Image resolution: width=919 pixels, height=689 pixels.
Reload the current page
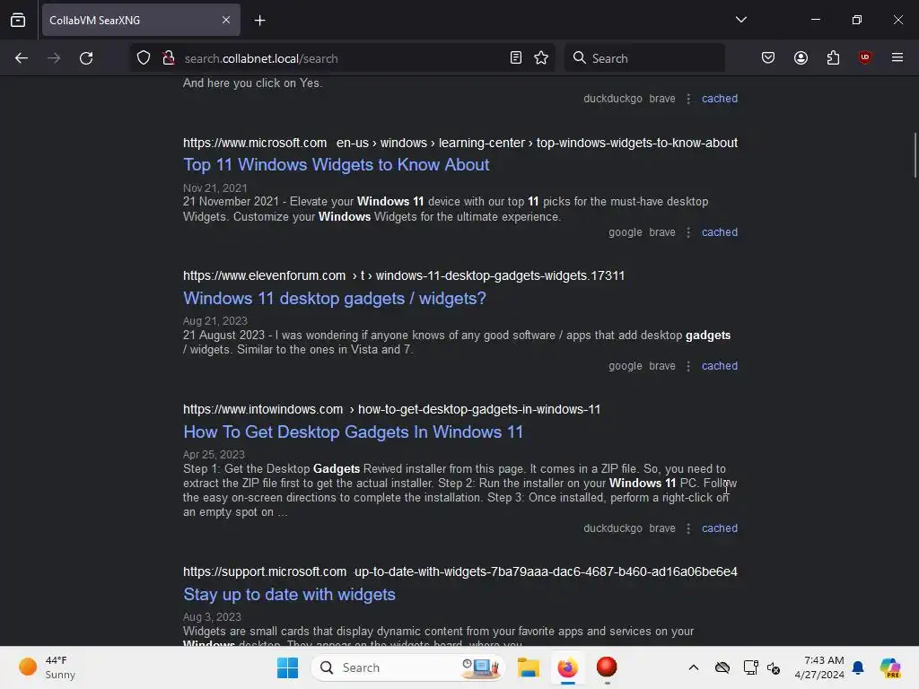pos(86,58)
